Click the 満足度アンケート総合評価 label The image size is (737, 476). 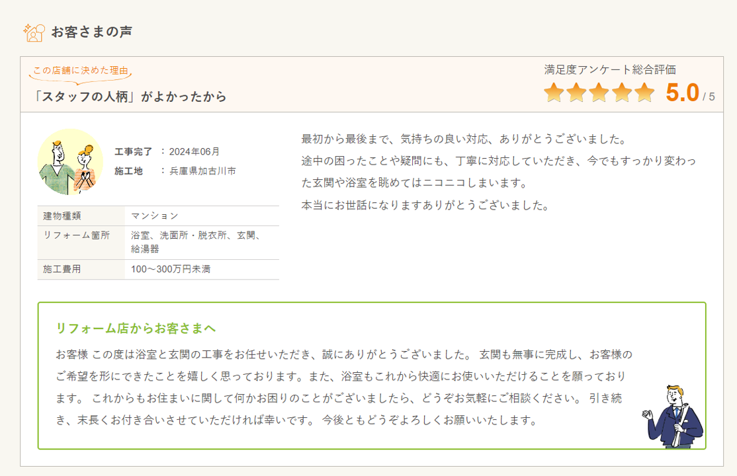[x=609, y=69]
